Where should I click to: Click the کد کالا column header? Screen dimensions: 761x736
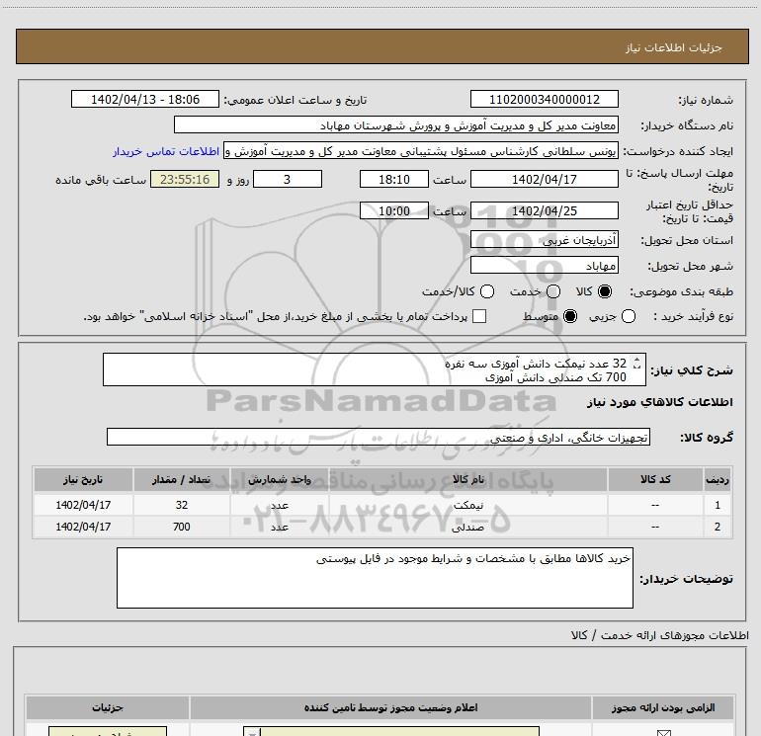click(655, 480)
